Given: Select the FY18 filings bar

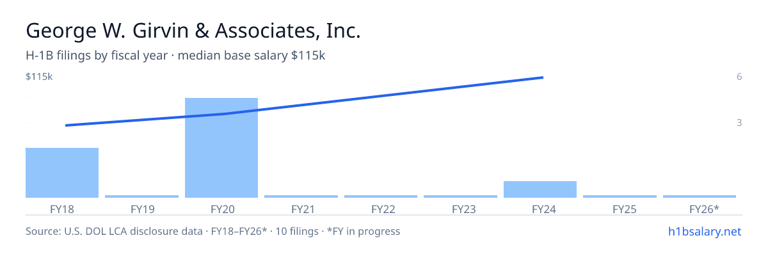Looking at the screenshot, I should 62,173.
